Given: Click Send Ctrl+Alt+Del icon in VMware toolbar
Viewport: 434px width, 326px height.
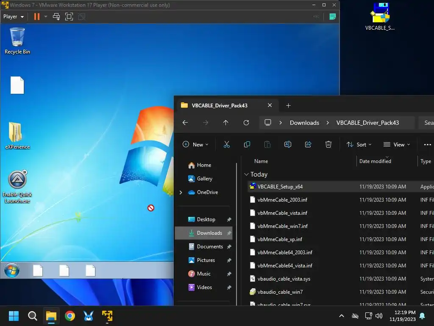Looking at the screenshot, I should point(56,17).
